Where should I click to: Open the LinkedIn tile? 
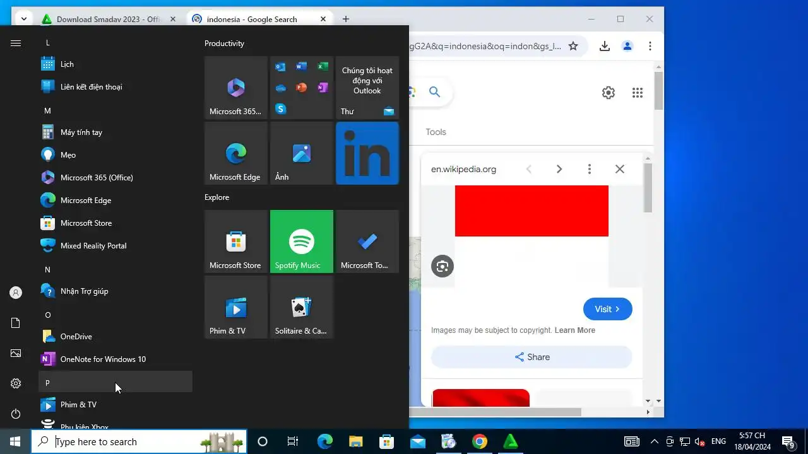(367, 153)
